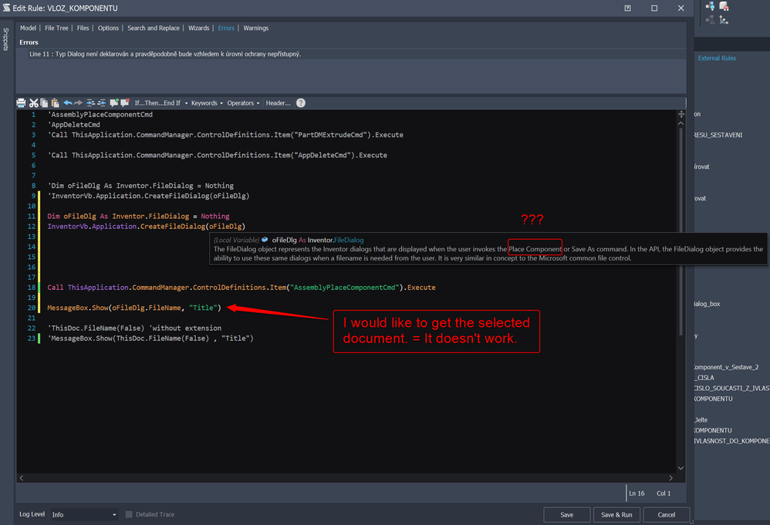Viewport: 770px width, 525px height.
Task: Click comment line 'AppDeleteCmd
Action: tap(73, 125)
